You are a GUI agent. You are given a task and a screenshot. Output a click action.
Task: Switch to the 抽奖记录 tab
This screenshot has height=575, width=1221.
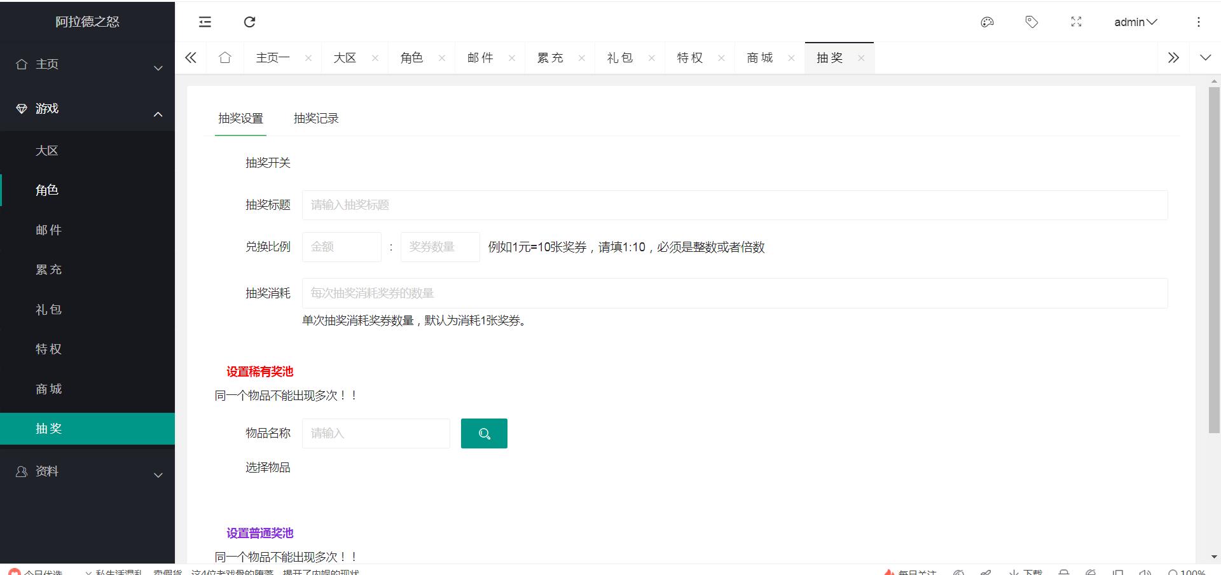(x=316, y=118)
